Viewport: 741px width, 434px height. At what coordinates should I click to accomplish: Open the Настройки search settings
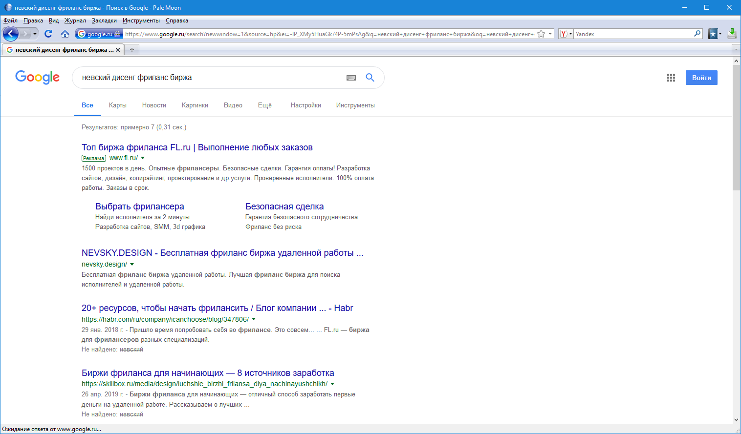pyautogui.click(x=305, y=105)
